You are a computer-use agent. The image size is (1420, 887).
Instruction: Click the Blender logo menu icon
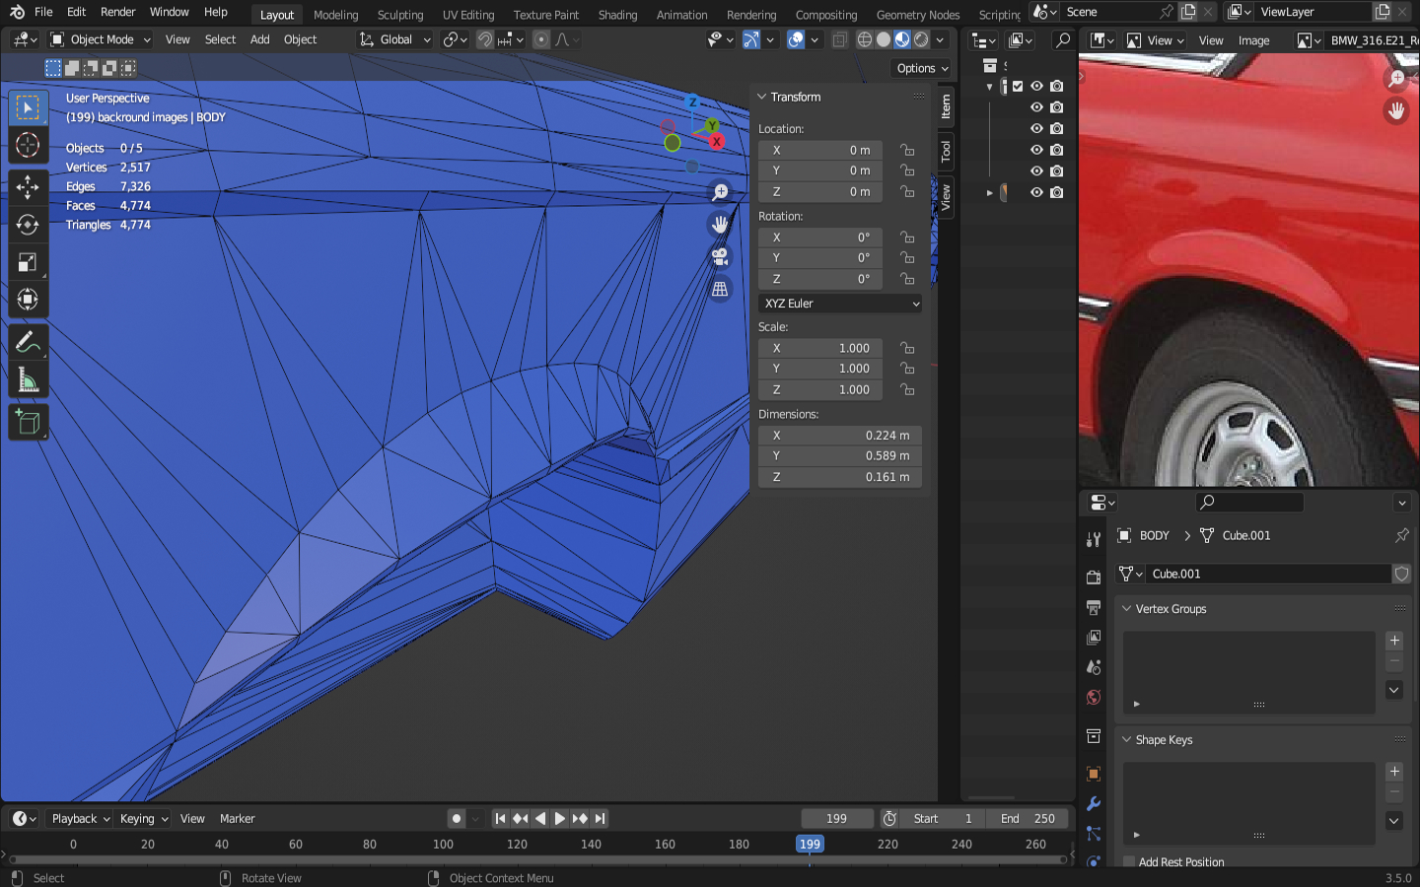(17, 13)
